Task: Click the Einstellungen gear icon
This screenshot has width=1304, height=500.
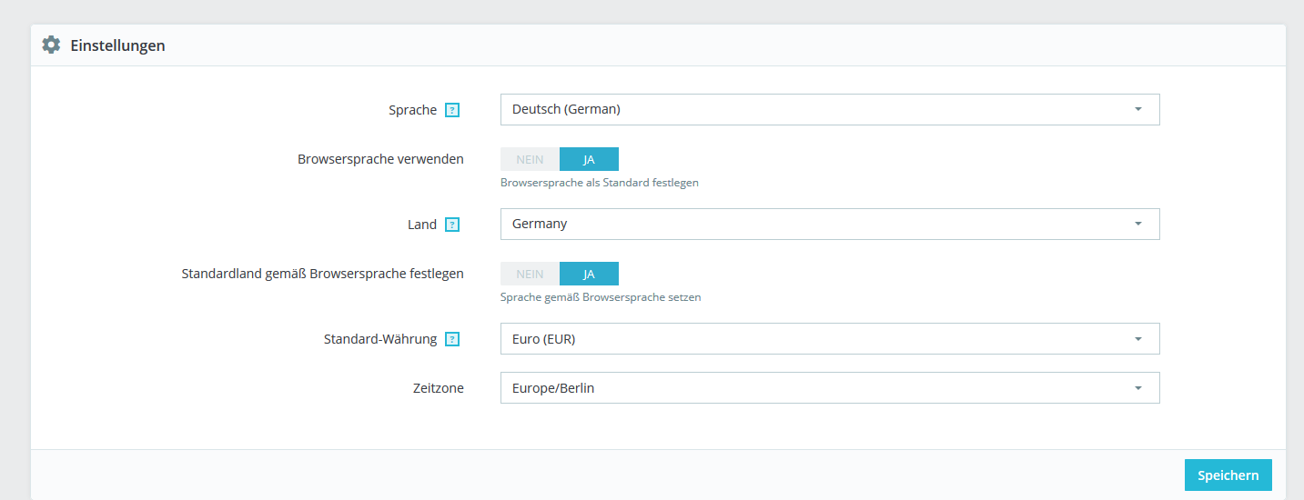Action: pyautogui.click(x=51, y=45)
